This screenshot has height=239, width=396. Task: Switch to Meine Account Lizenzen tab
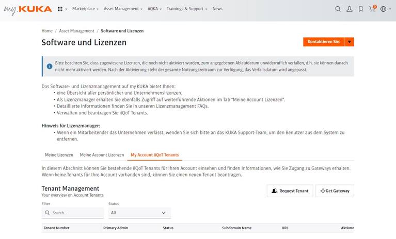(x=102, y=155)
